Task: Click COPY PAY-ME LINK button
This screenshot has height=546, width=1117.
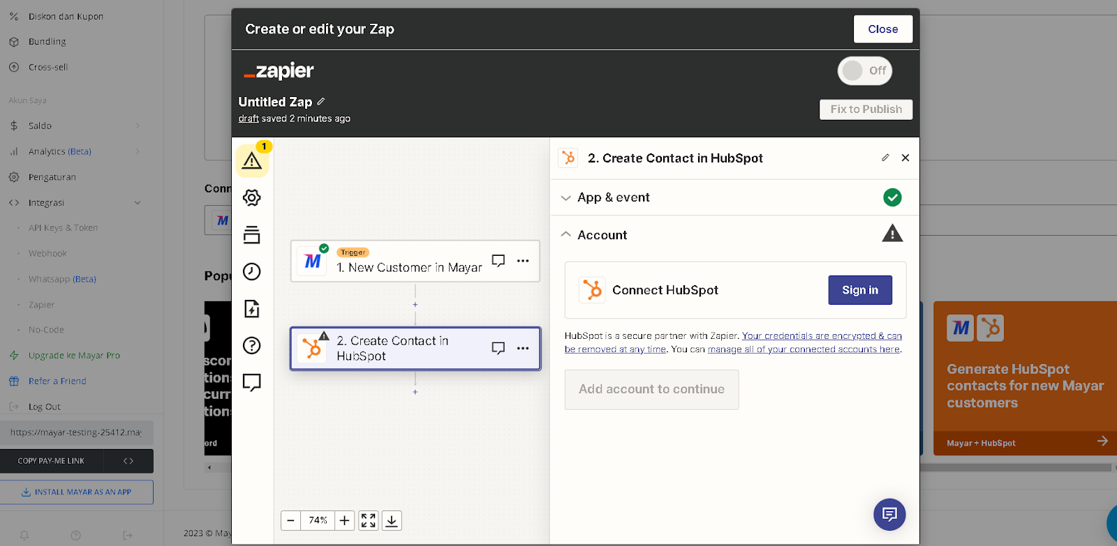Action: [51, 461]
